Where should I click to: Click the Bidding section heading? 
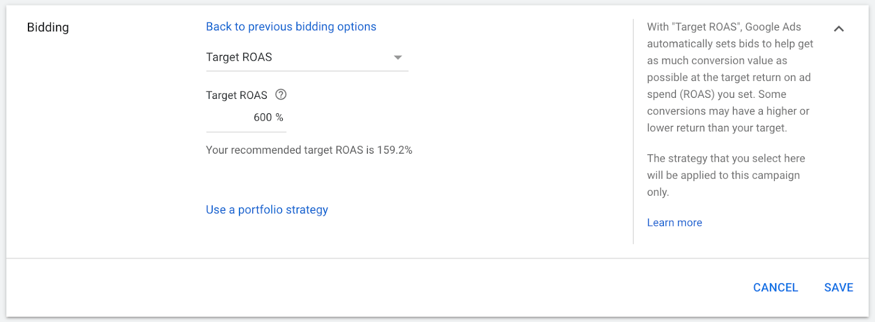point(48,27)
